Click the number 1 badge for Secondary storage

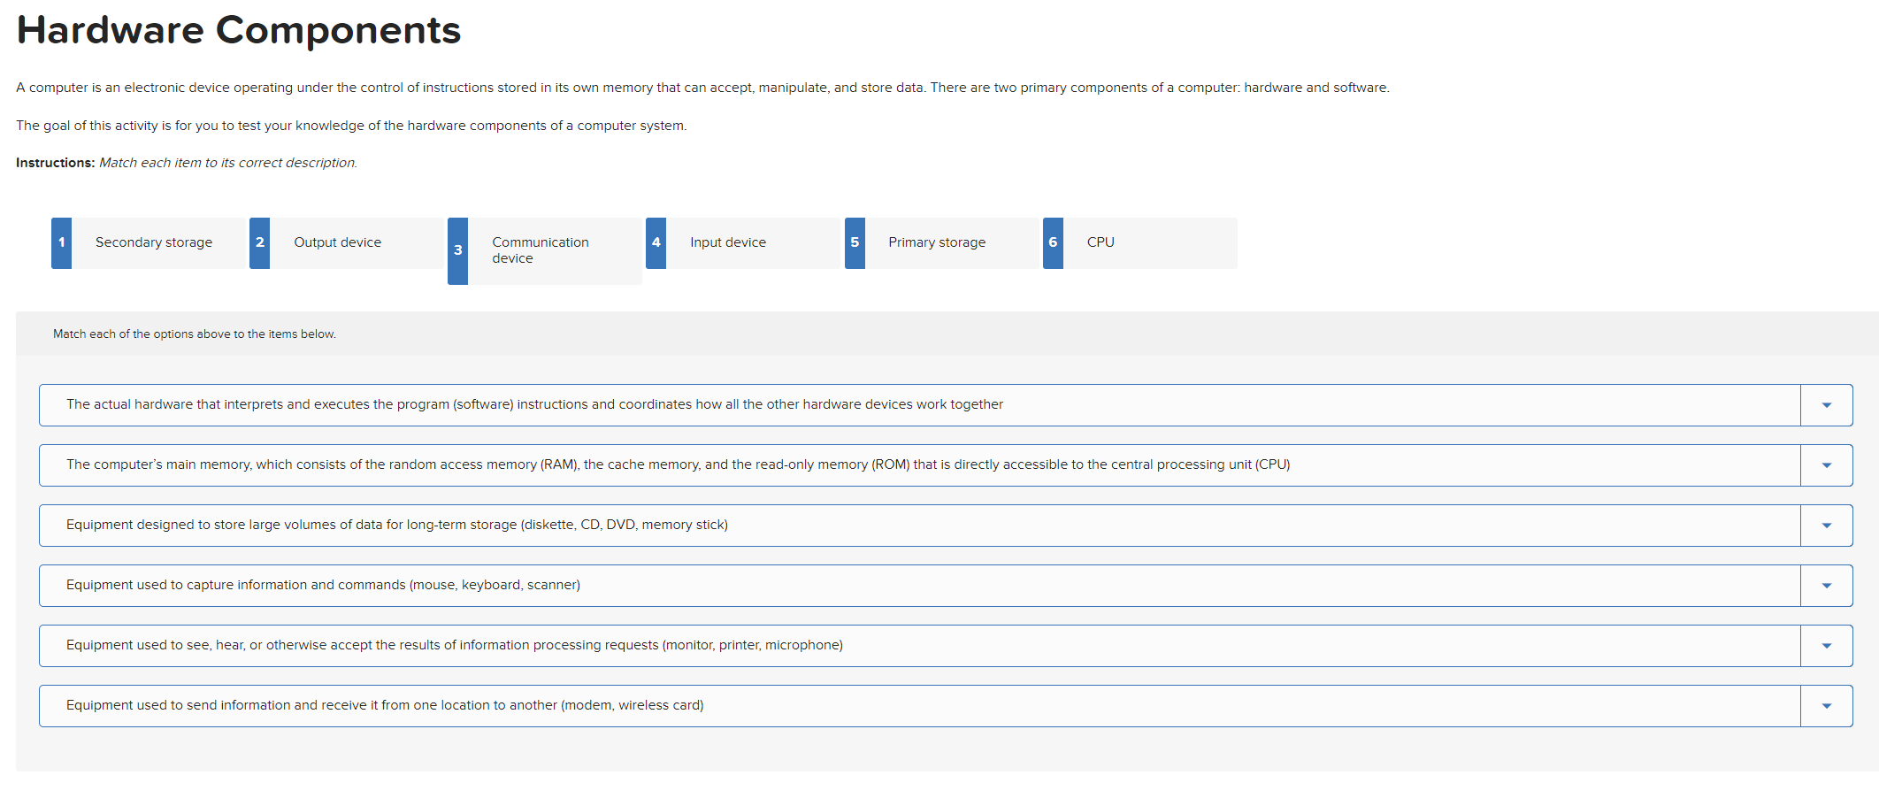pyautogui.click(x=61, y=242)
